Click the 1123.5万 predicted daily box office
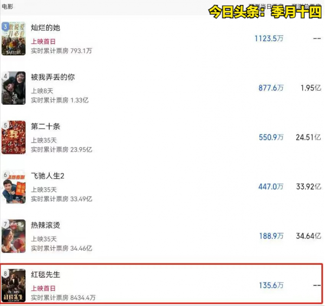 [x=269, y=39]
